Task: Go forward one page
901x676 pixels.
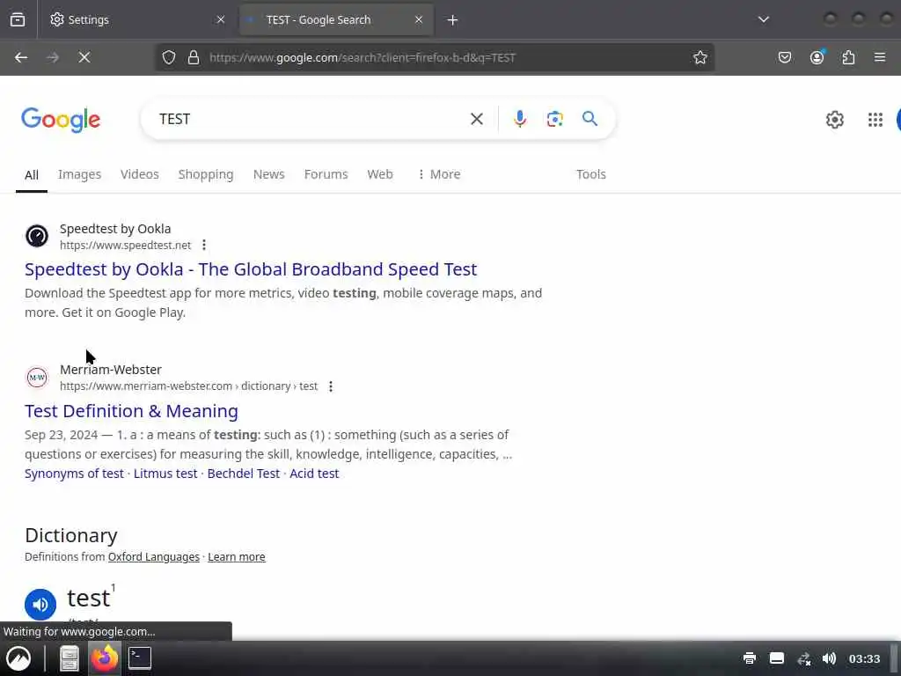Action: click(53, 57)
